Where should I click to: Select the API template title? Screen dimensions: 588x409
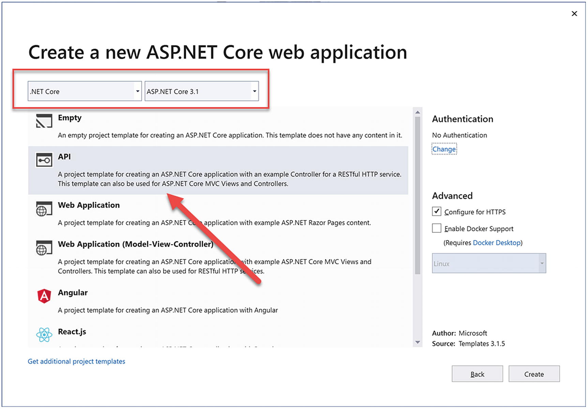(x=64, y=157)
